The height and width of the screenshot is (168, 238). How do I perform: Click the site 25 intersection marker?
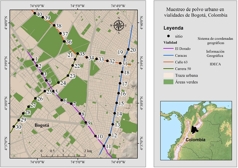point(45,91)
